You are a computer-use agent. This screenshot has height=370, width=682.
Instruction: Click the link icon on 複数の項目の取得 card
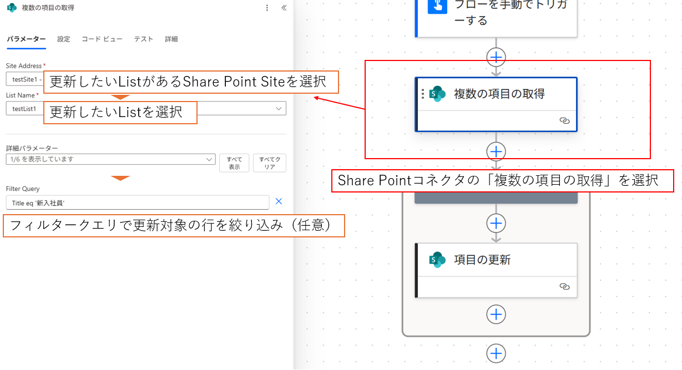coord(564,120)
